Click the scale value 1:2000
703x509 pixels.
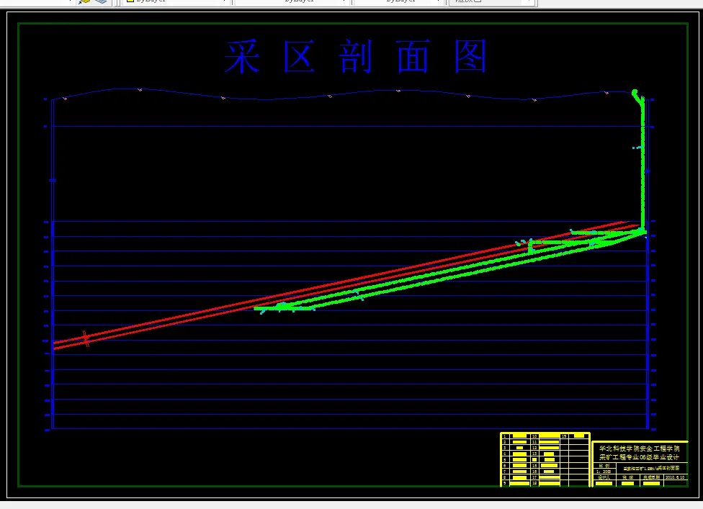click(604, 472)
